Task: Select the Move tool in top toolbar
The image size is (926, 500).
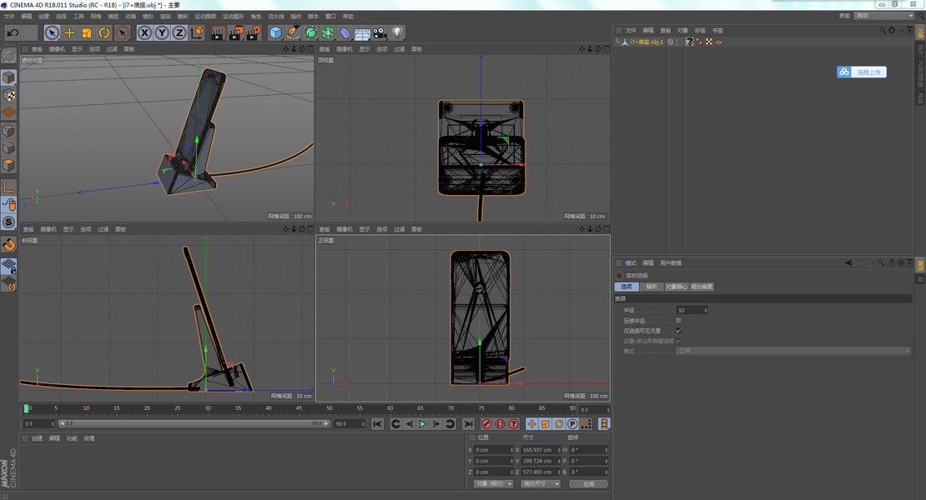Action: coord(69,32)
